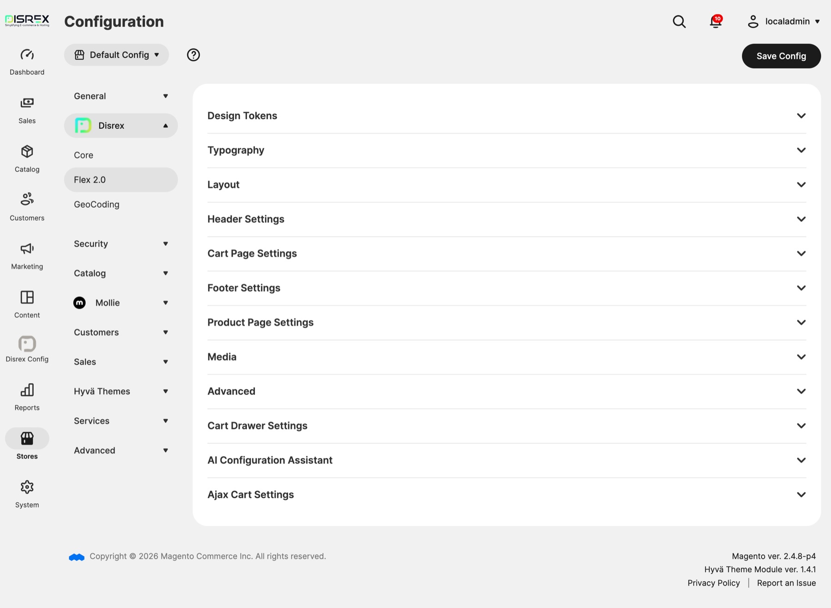Expand the Hyvä Themes config group

coord(121,391)
